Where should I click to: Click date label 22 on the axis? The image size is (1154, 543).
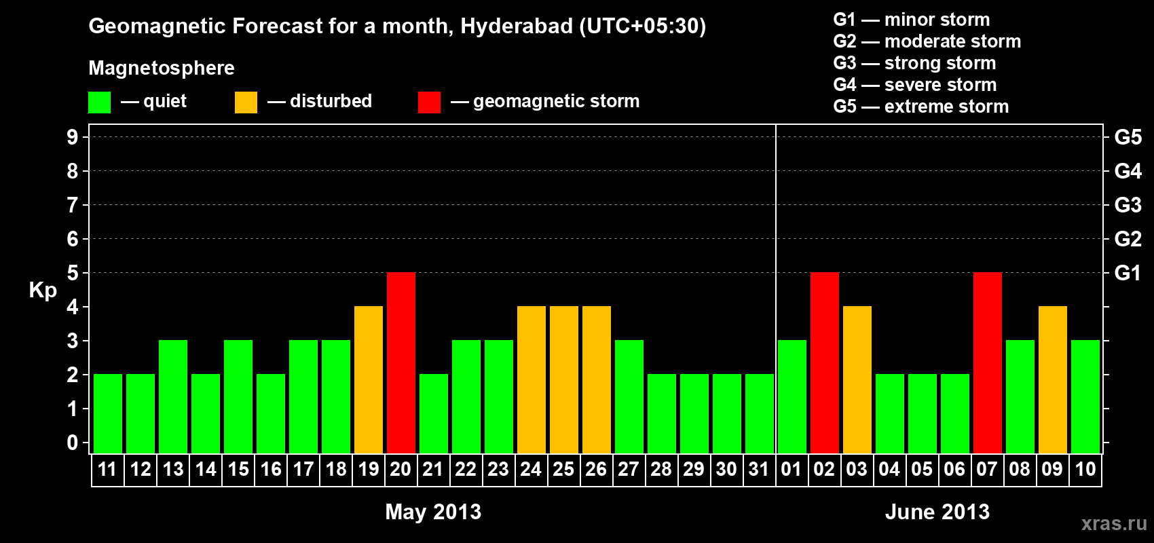(466, 470)
